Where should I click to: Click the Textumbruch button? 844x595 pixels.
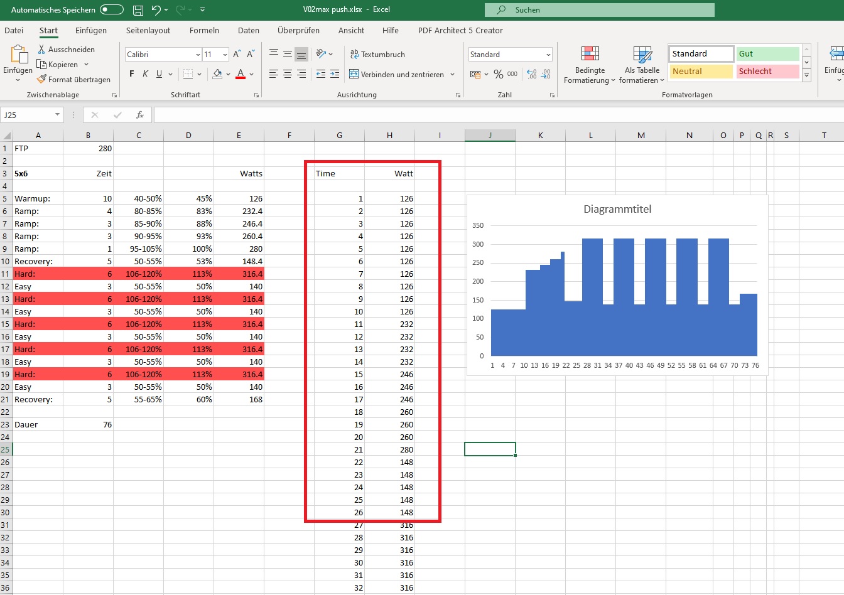377,55
